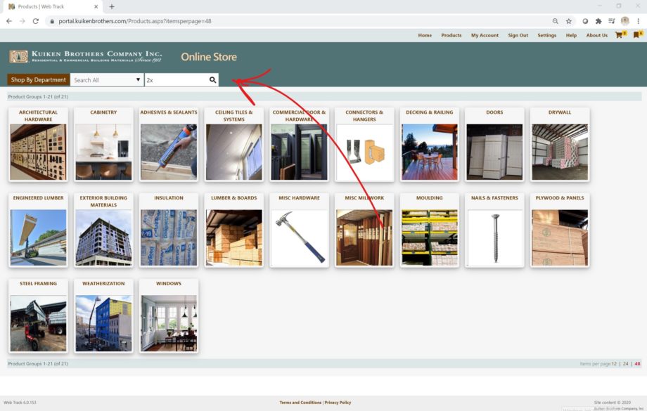Viewport: 647px width, 411px height.
Task: Open Help in top navigation
Action: click(571, 35)
